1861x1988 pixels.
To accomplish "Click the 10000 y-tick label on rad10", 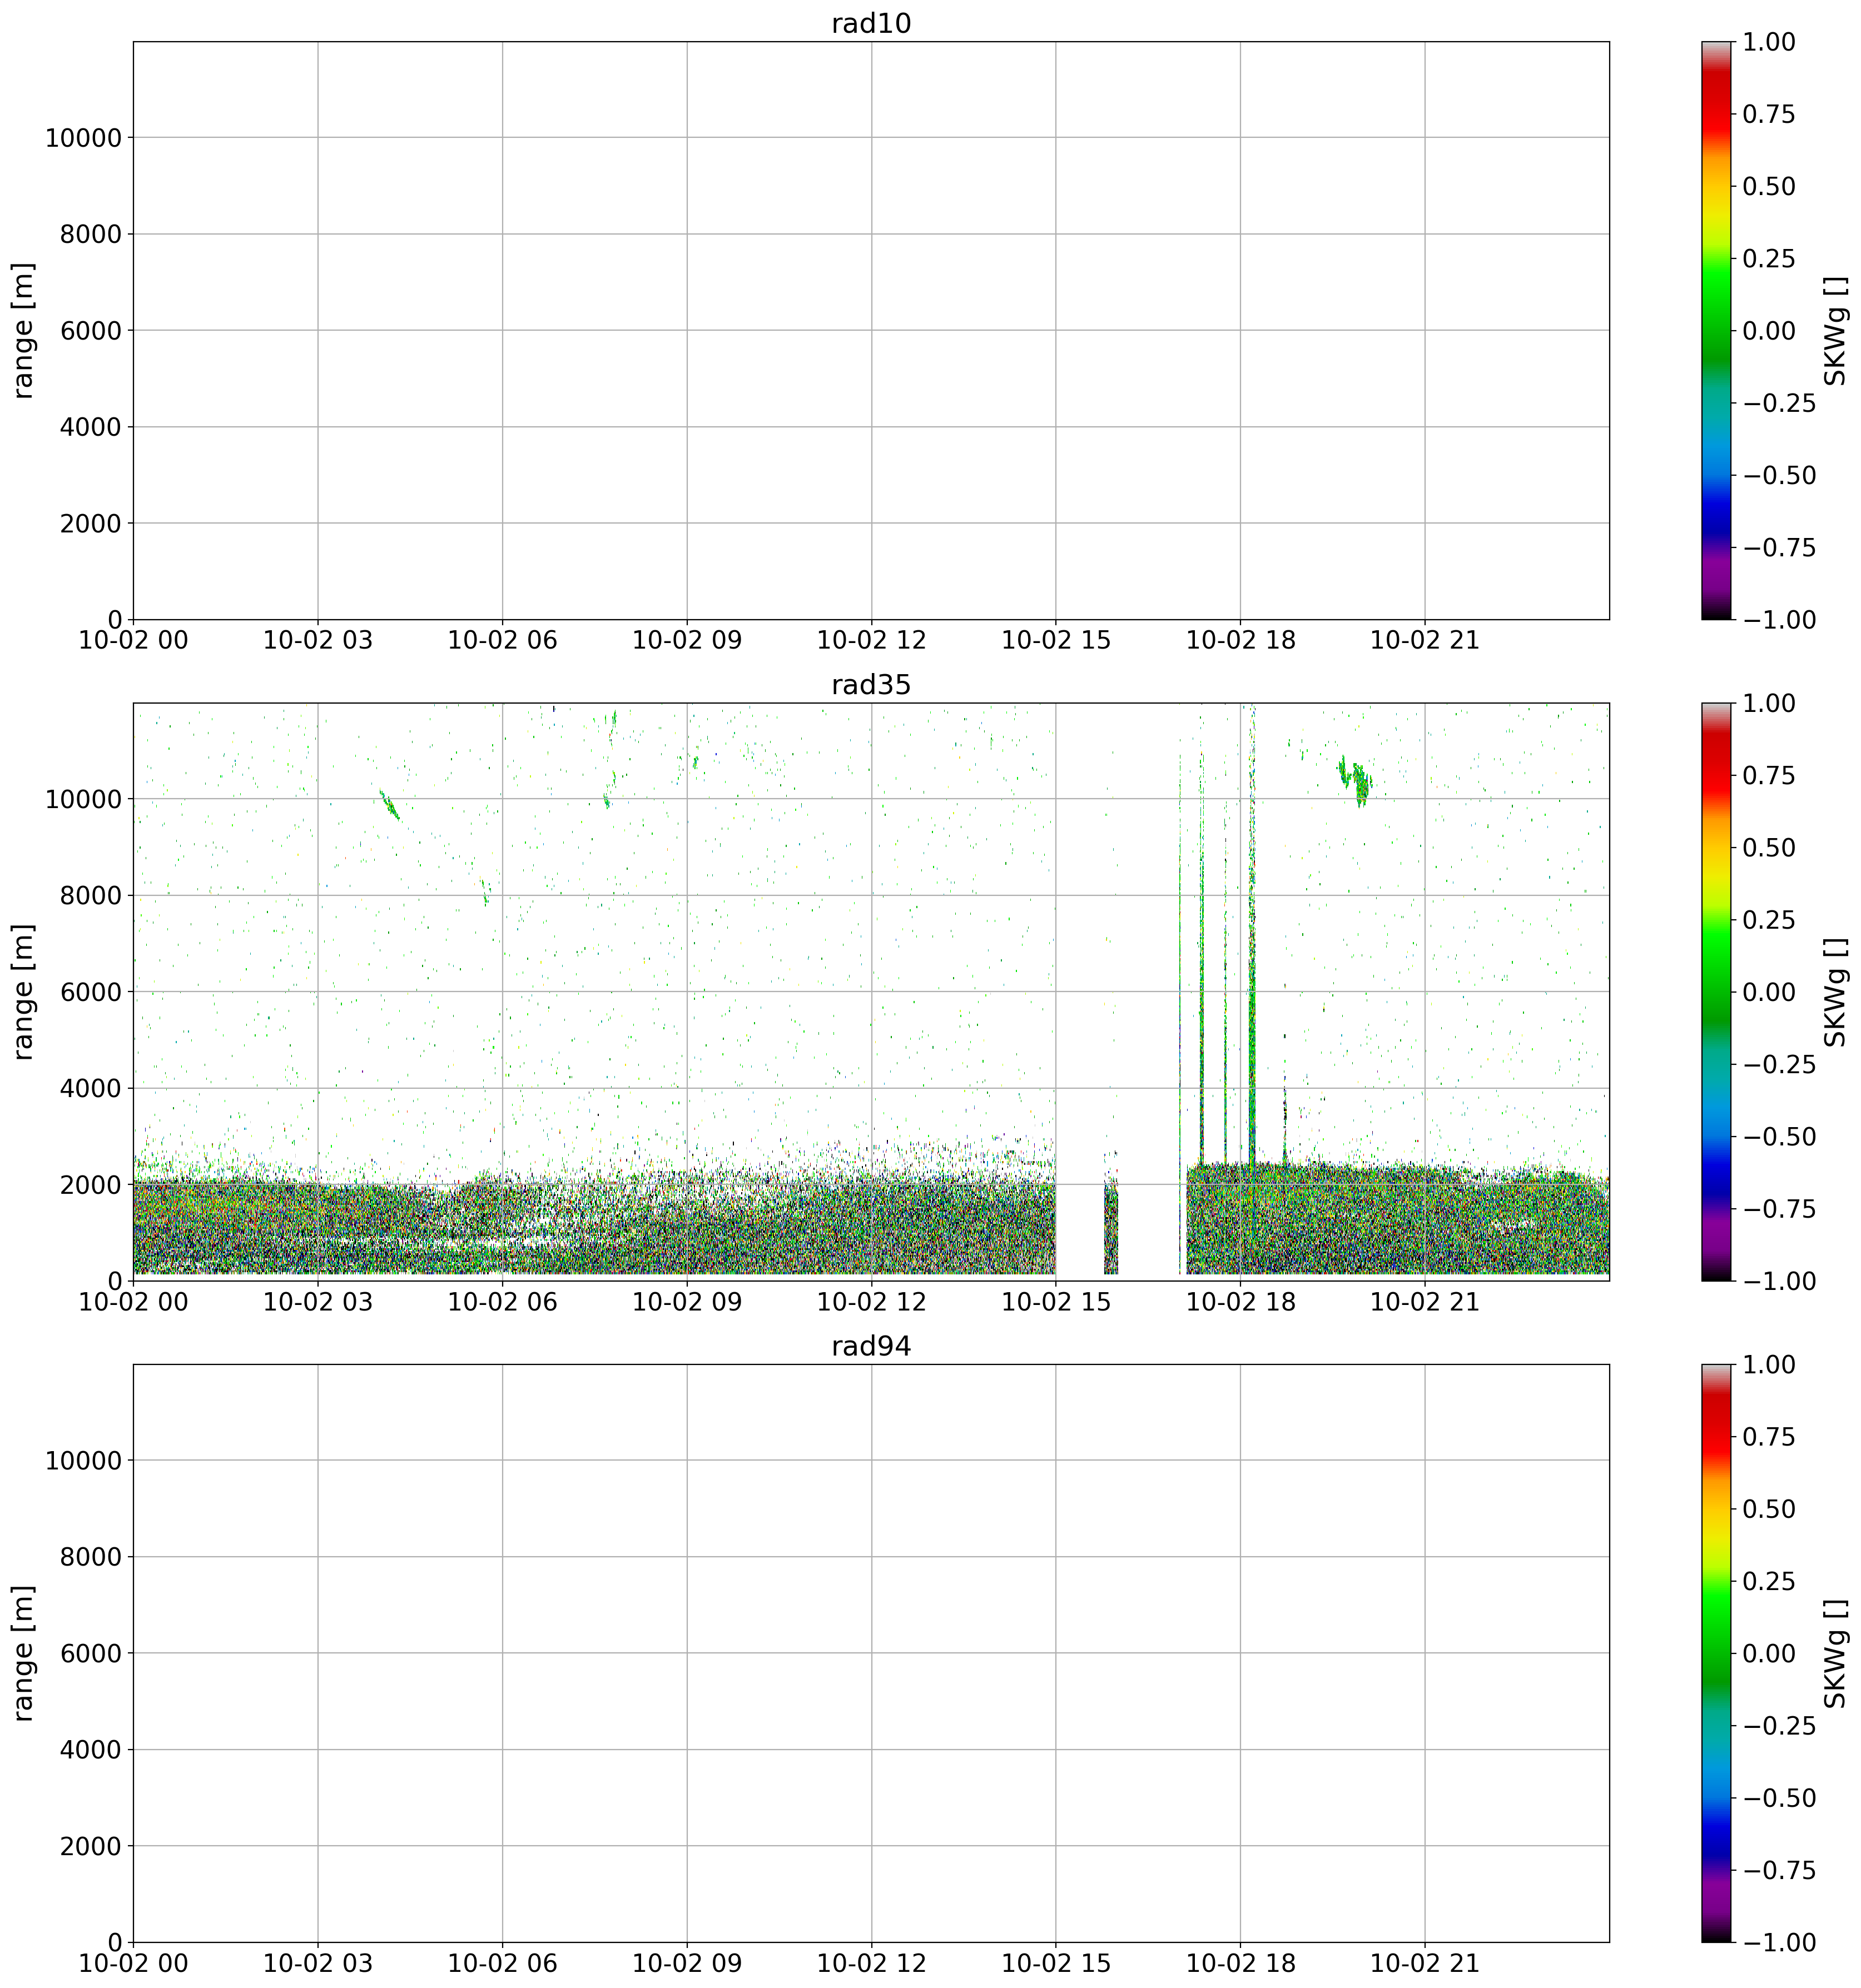I will tap(83, 138).
